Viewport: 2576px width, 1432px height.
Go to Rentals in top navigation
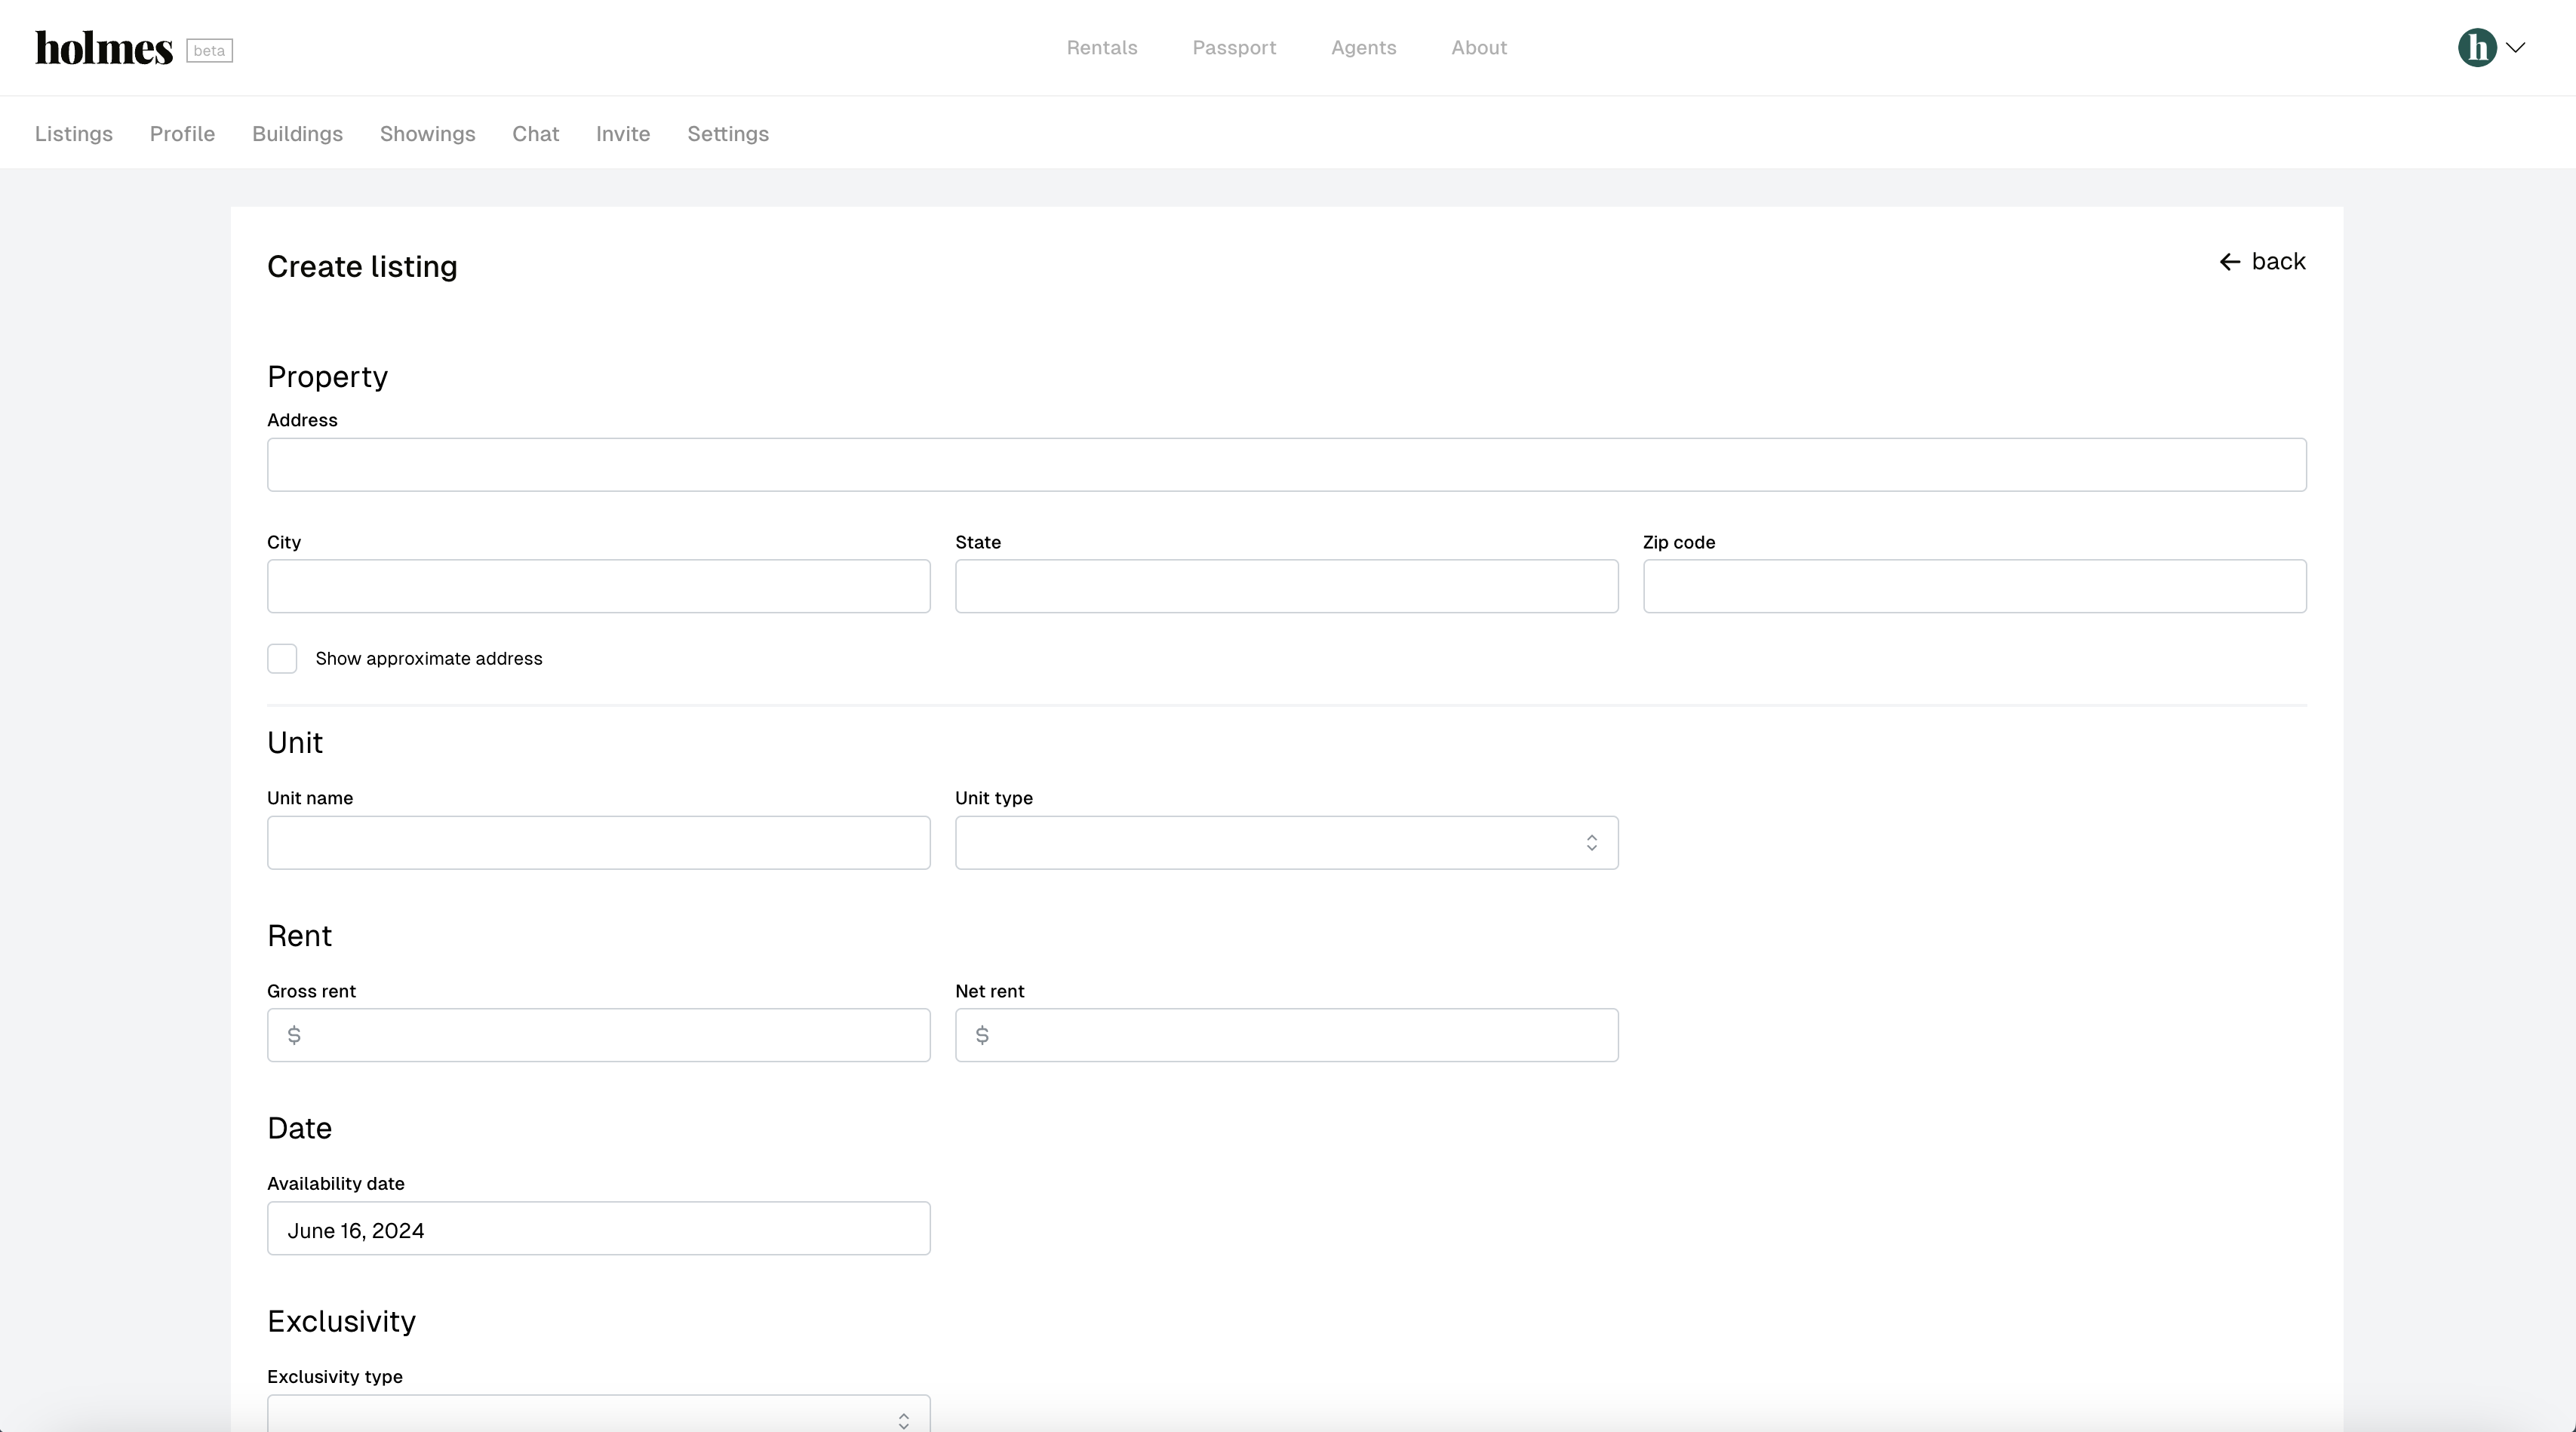1101,48
